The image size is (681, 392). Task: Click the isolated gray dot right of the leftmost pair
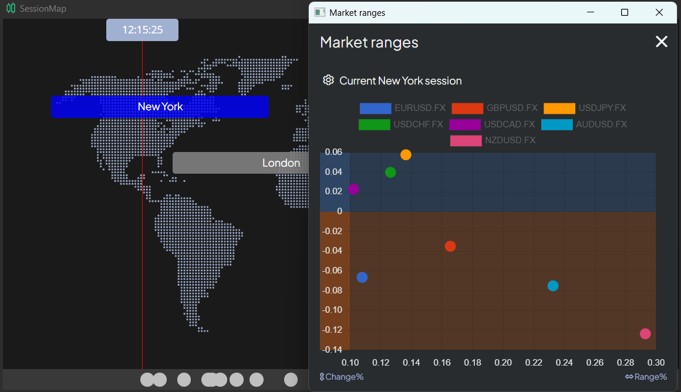(184, 380)
